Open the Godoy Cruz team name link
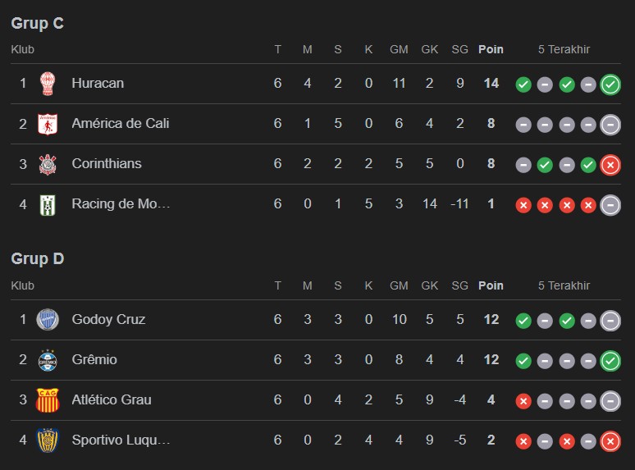This screenshot has width=635, height=470. tap(108, 319)
